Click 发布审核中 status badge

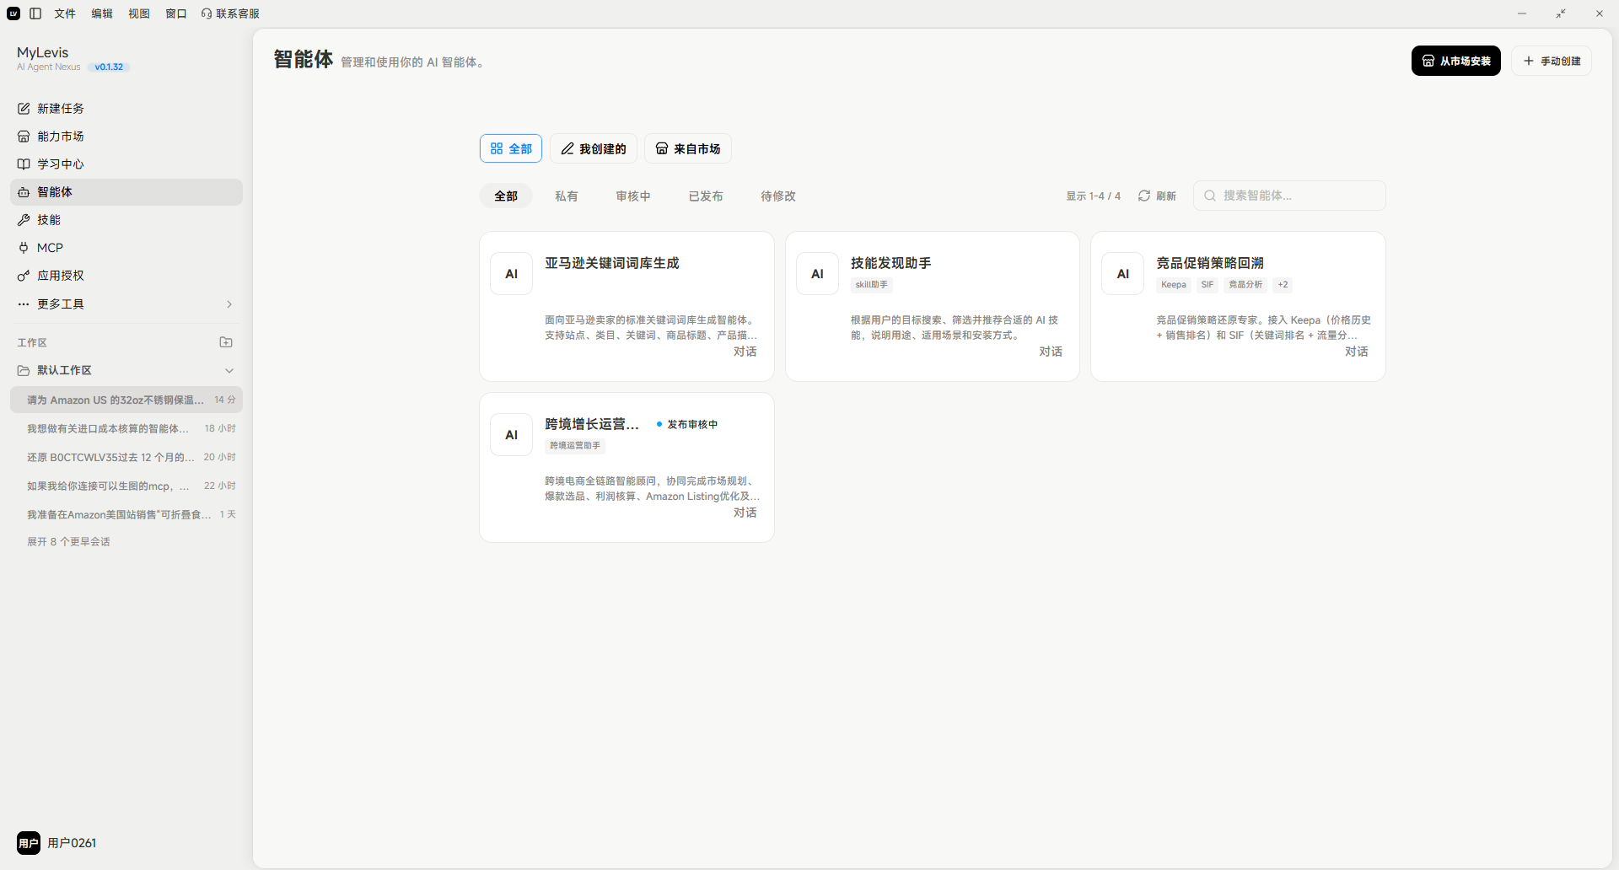[687, 424]
